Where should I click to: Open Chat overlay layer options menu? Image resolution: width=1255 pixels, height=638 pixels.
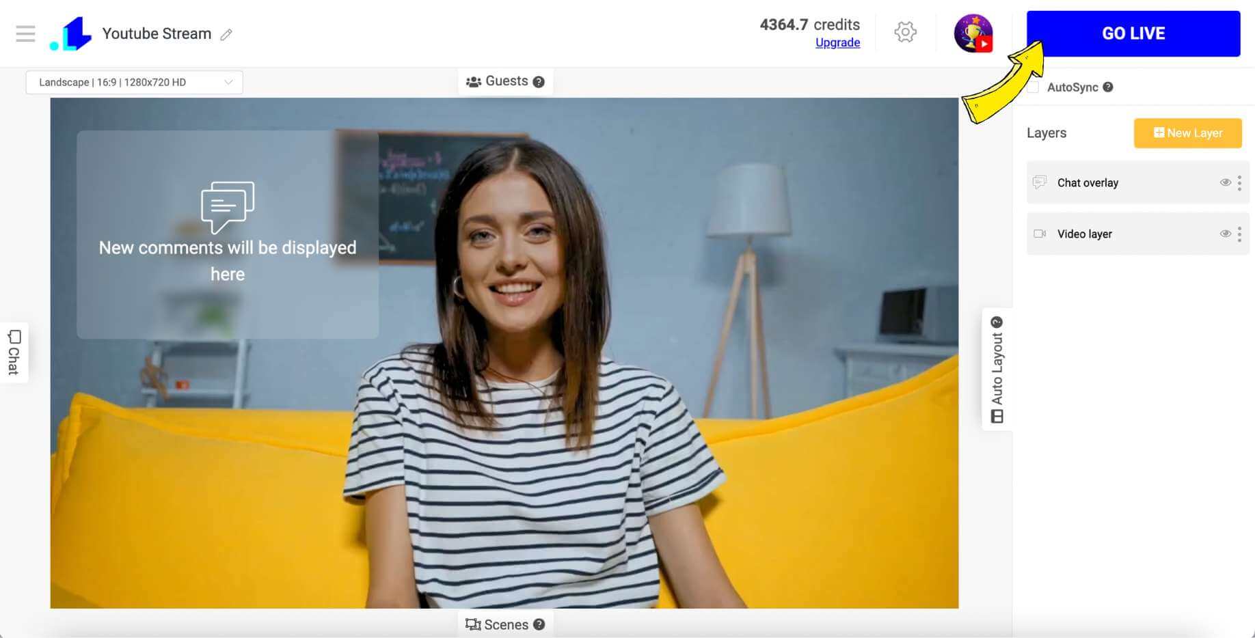1239,182
